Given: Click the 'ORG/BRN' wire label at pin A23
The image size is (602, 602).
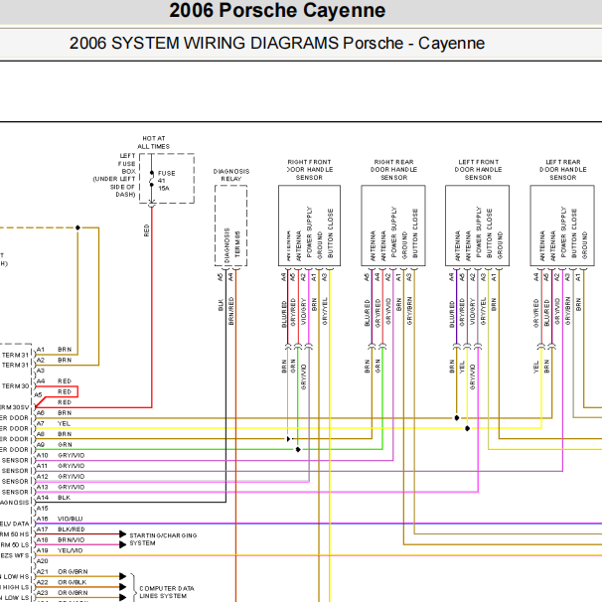Looking at the screenshot, I should [x=73, y=593].
